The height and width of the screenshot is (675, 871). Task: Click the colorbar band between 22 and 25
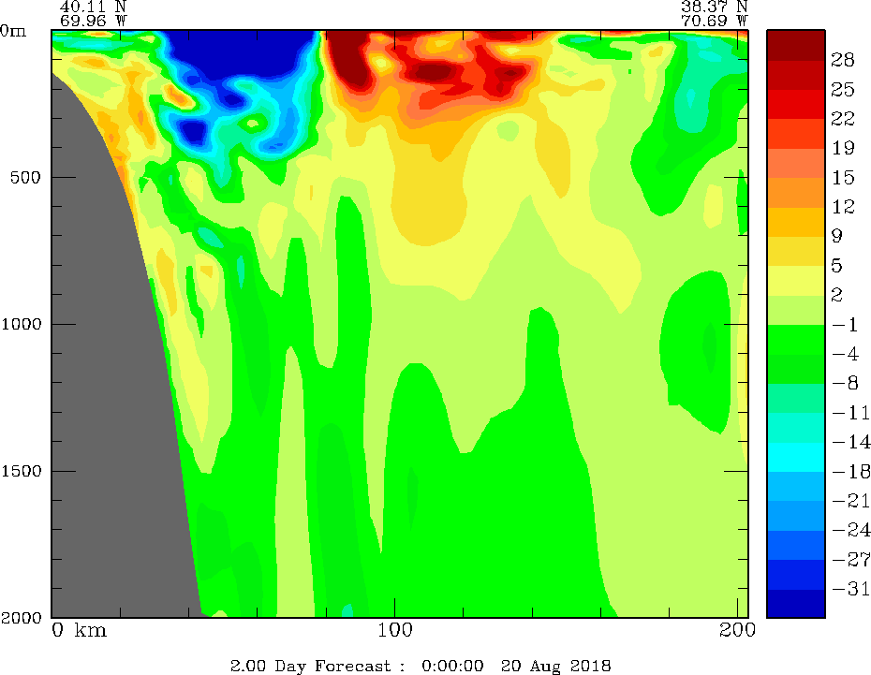[x=796, y=103]
